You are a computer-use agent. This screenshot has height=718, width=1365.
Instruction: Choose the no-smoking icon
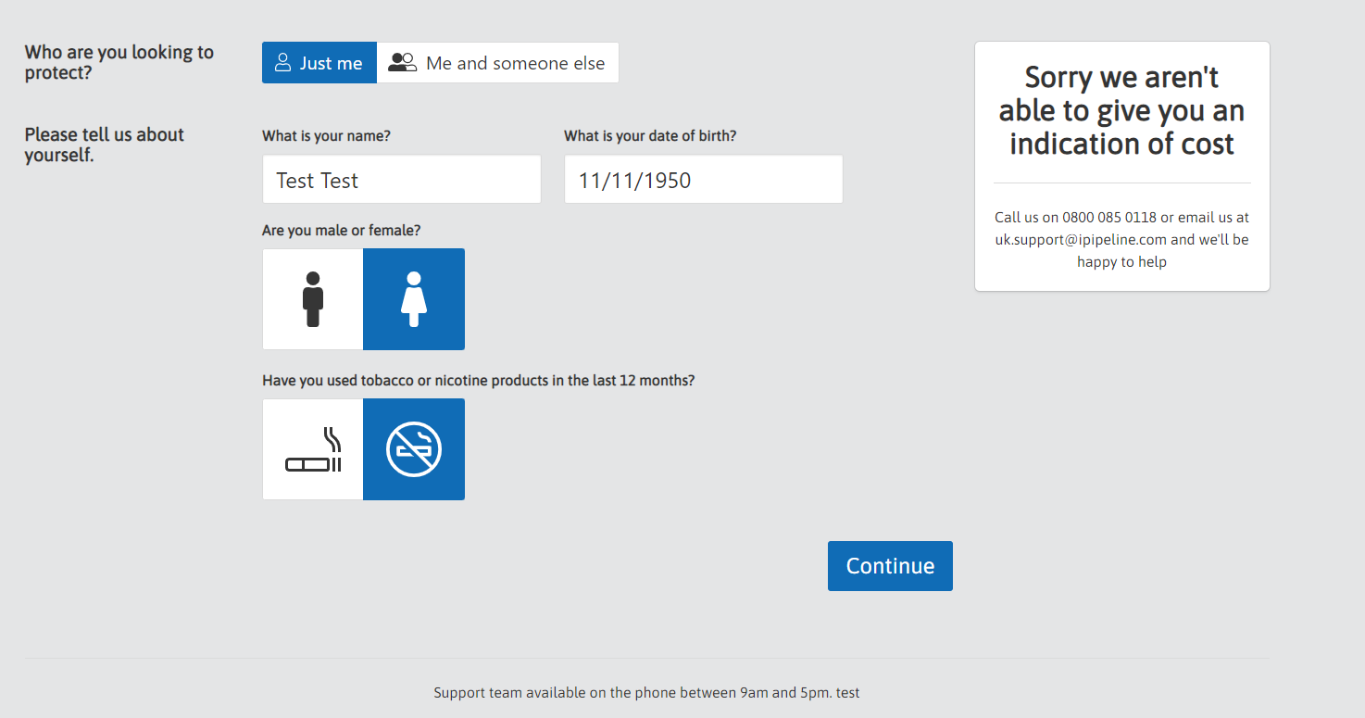pos(414,449)
